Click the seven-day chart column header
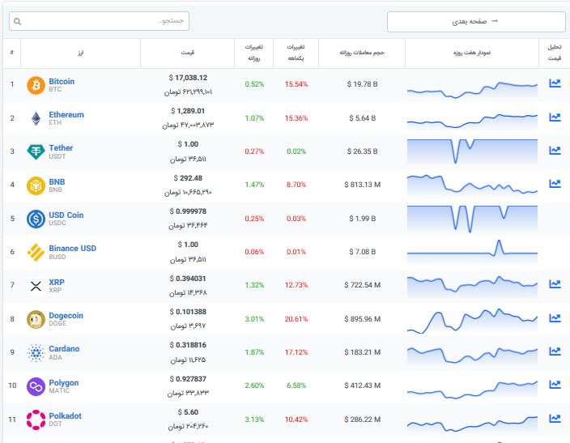 472,53
